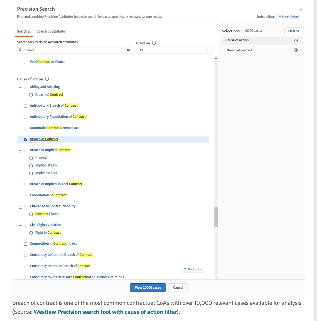
Task: Click View 10000 cases button
Action: click(148, 288)
